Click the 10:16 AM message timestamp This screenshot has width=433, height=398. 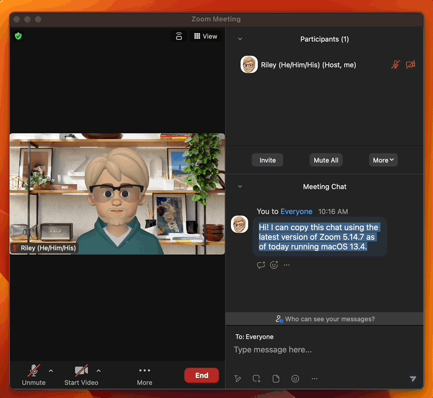(333, 211)
